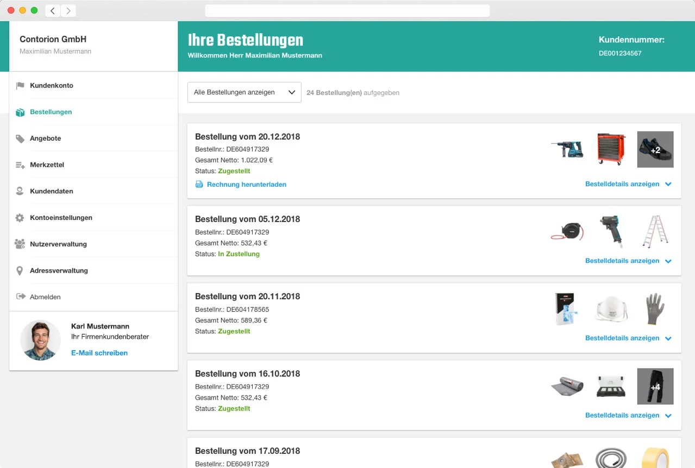Click the person icon beside Kundendaten
This screenshot has width=695, height=468.
20,191
